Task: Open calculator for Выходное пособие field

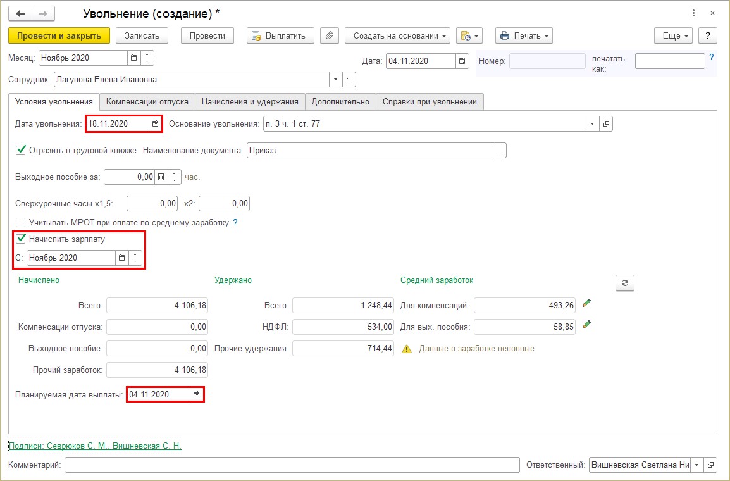Action: tap(161, 177)
